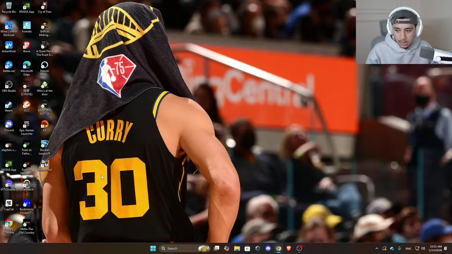Launch Mafia The Old Country icon
The image size is (452, 254).
point(26,226)
